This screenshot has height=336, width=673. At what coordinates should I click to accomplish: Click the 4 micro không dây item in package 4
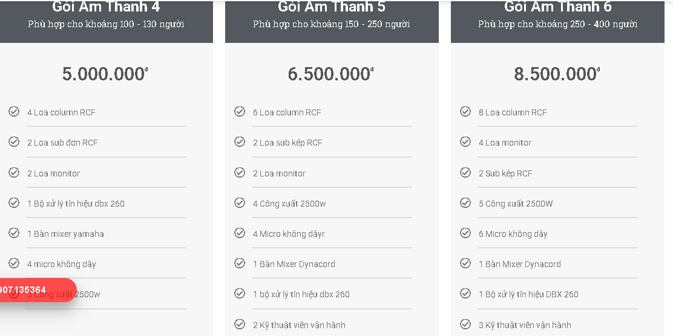coord(62,264)
